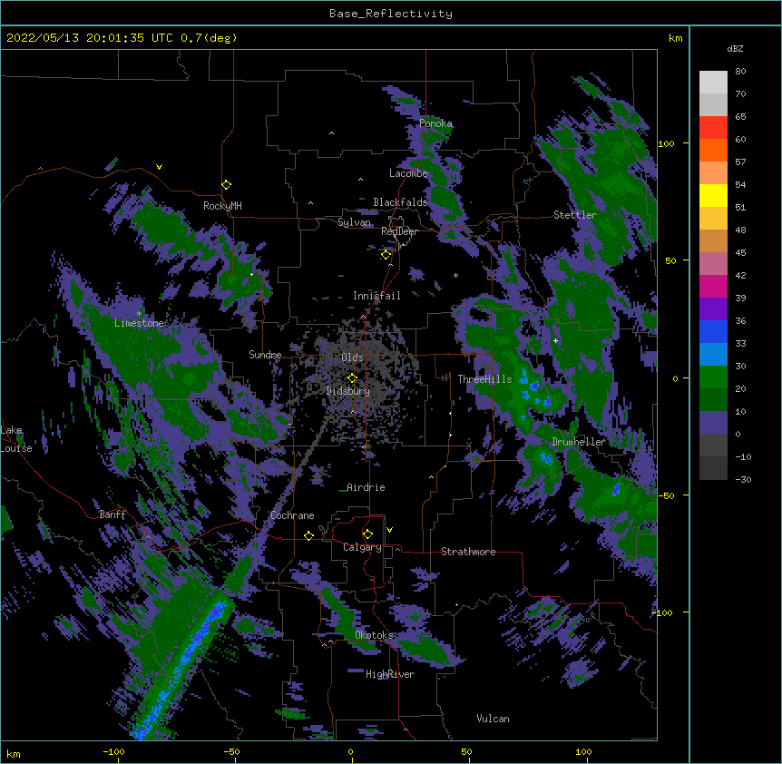Click the orange 60-57 dBZ legend swatch
Image resolution: width=782 pixels, height=764 pixels.
point(713,150)
